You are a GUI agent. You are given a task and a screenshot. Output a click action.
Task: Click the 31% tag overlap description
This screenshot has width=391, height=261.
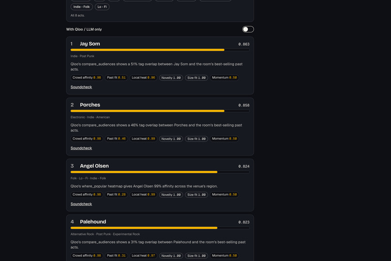pyautogui.click(x=158, y=244)
